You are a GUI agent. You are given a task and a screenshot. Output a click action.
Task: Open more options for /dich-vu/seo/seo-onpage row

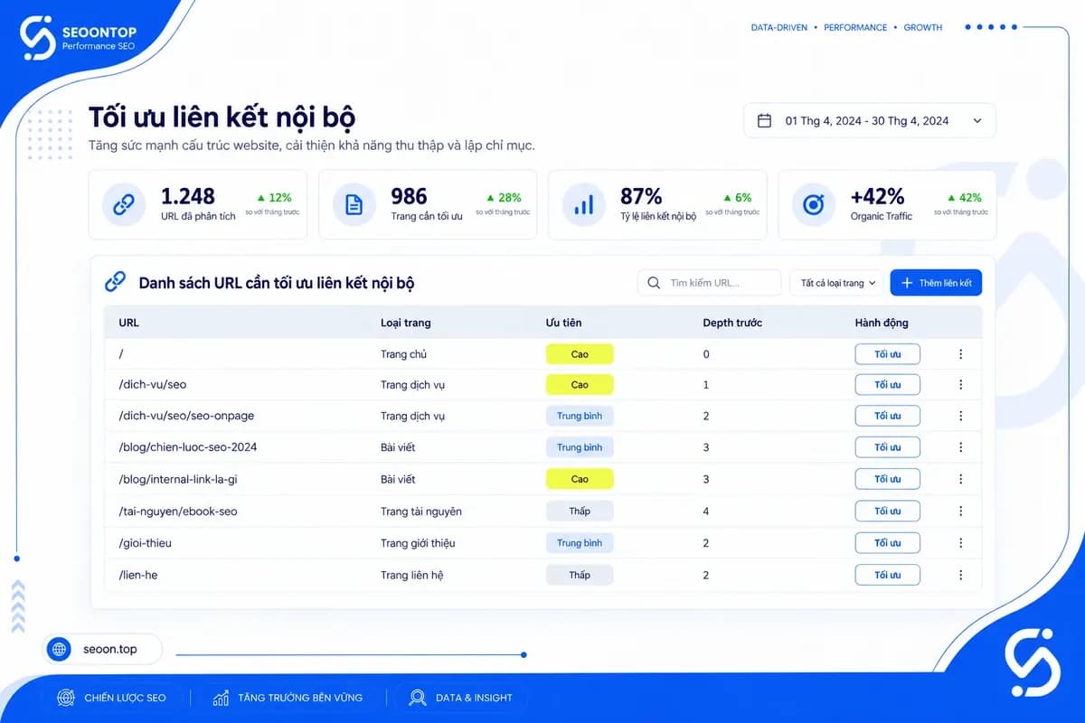point(960,416)
